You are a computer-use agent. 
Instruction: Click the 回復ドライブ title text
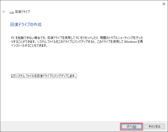tap(22, 12)
